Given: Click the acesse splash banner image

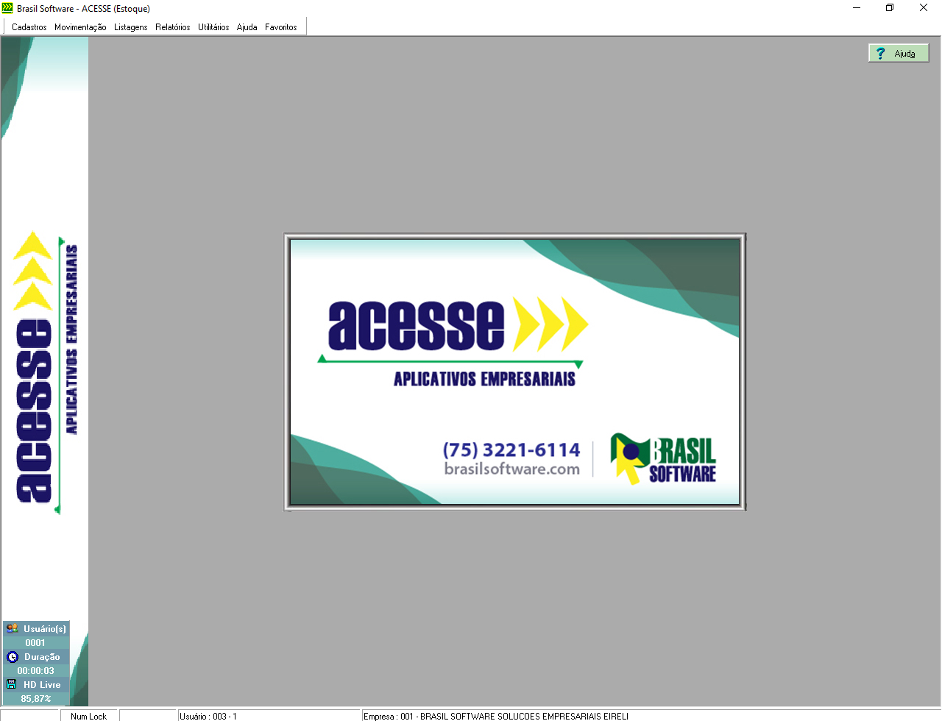Looking at the screenshot, I should 515,372.
